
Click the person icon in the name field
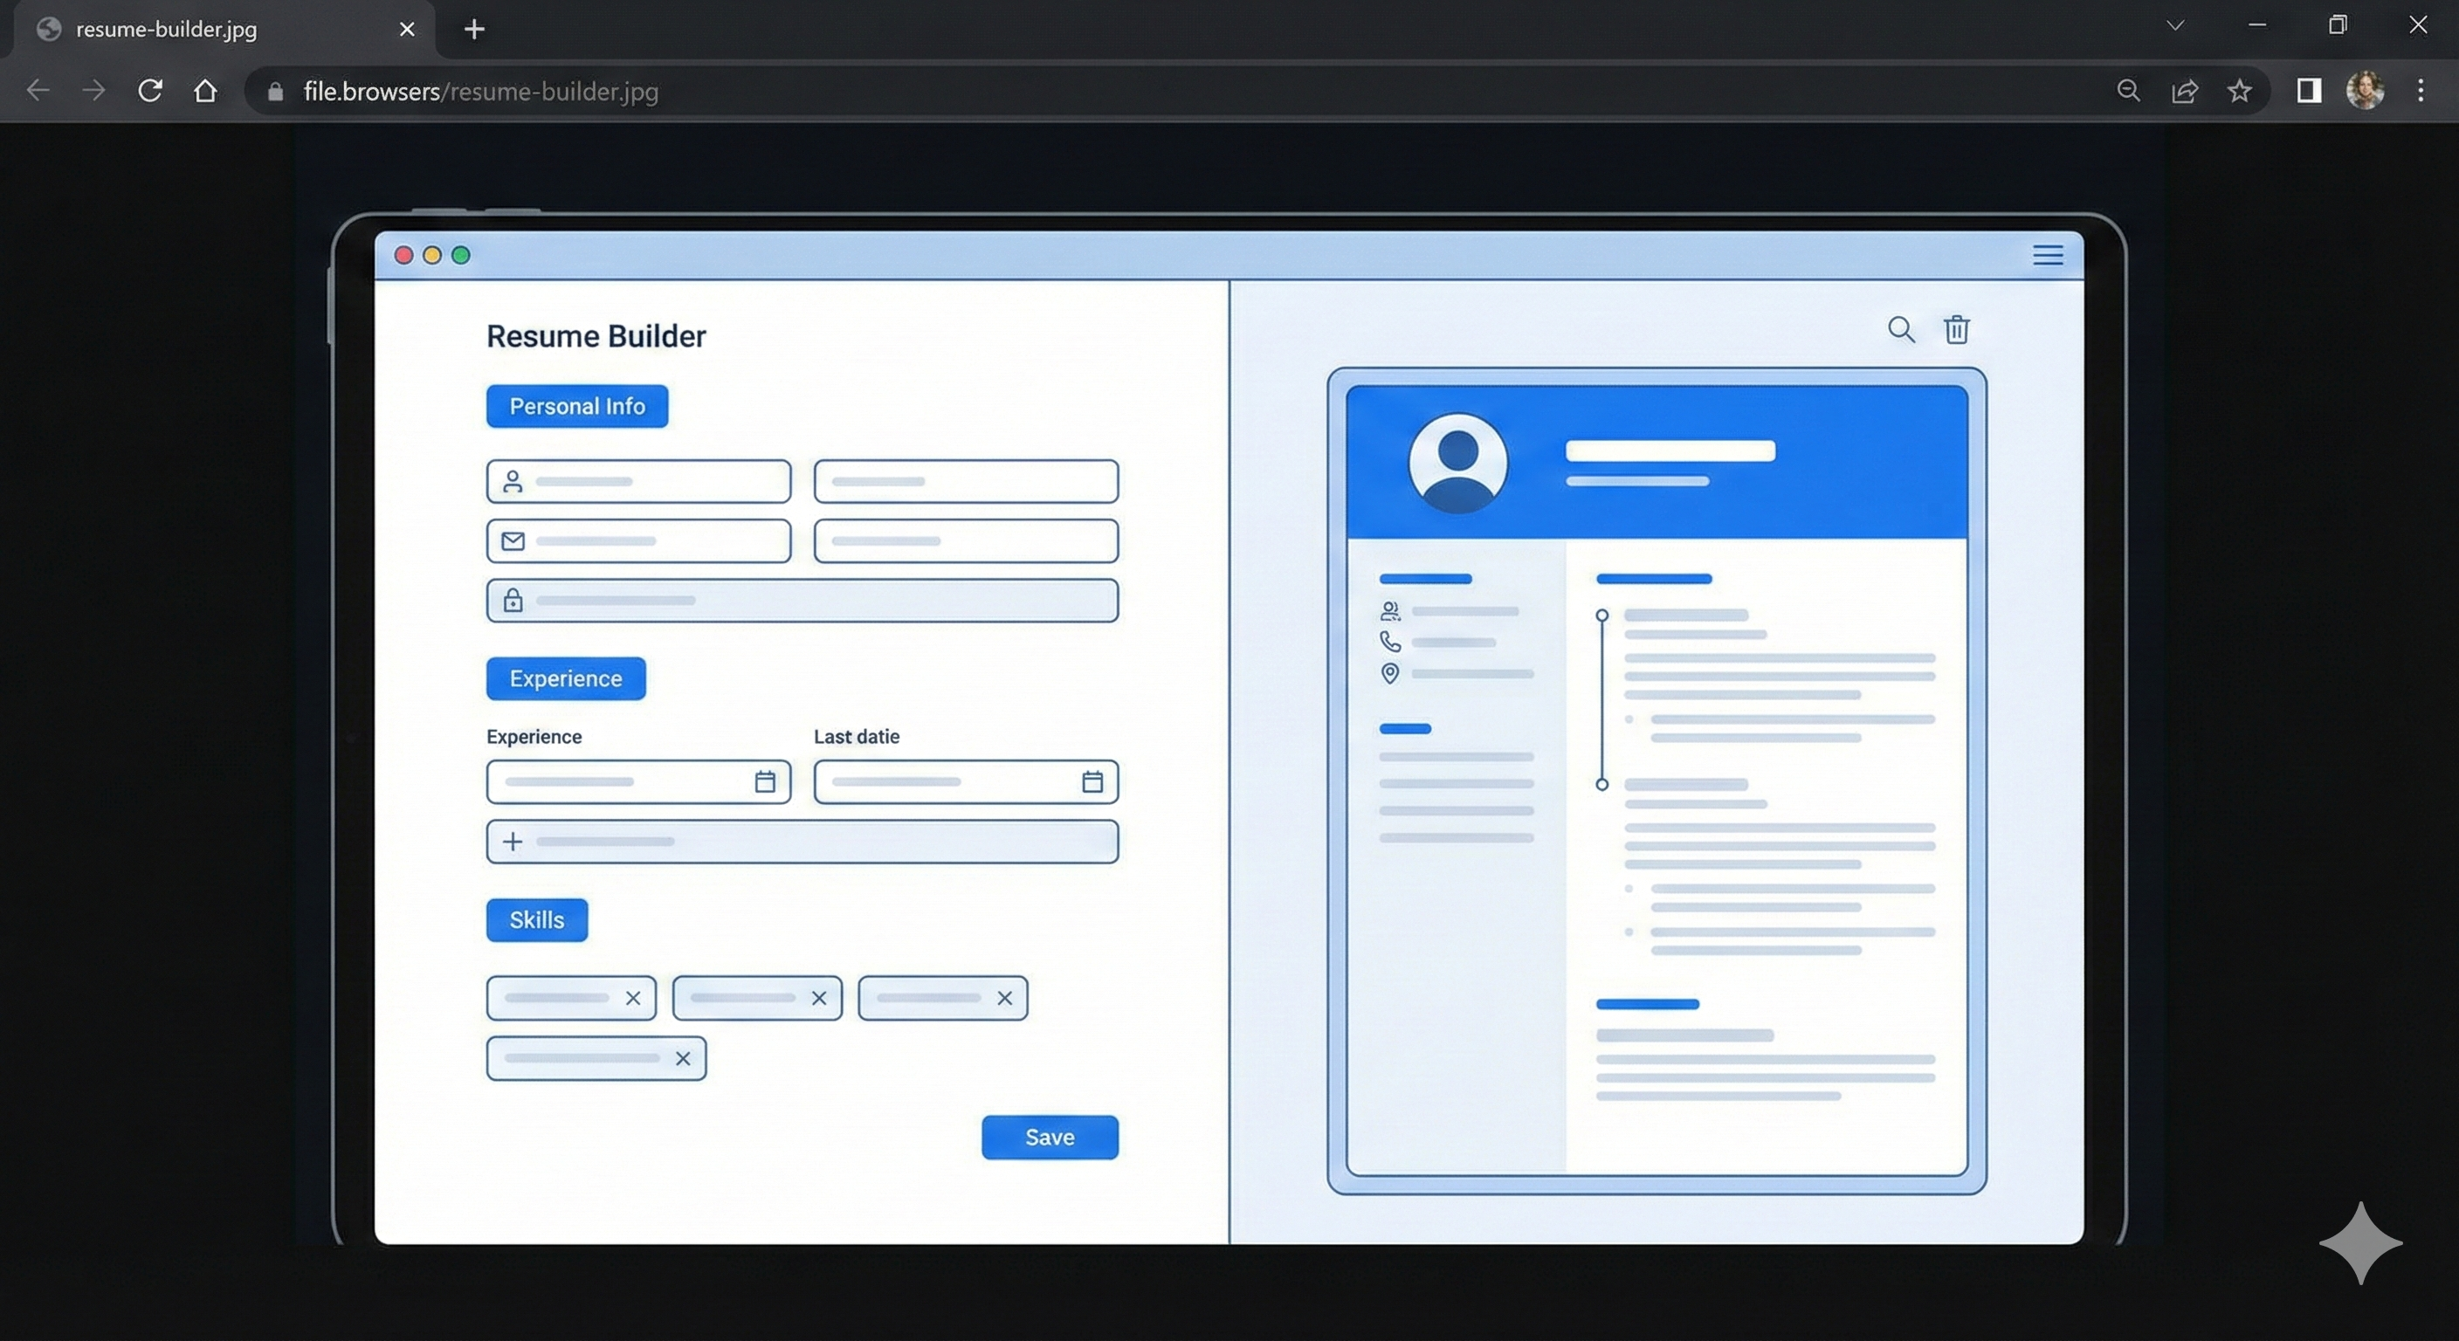pos(513,481)
